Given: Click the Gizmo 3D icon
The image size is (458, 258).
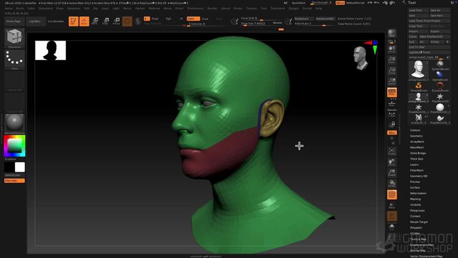Looking at the screenshot, I should [x=127, y=21].
